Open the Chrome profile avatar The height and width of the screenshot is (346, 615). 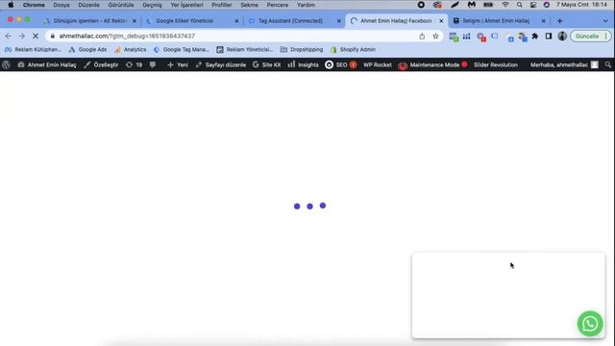click(562, 37)
